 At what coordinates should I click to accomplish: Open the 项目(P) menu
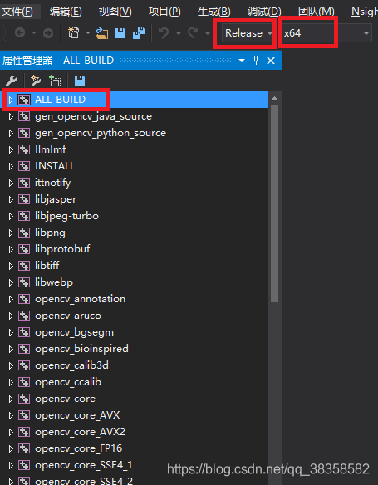(x=164, y=12)
